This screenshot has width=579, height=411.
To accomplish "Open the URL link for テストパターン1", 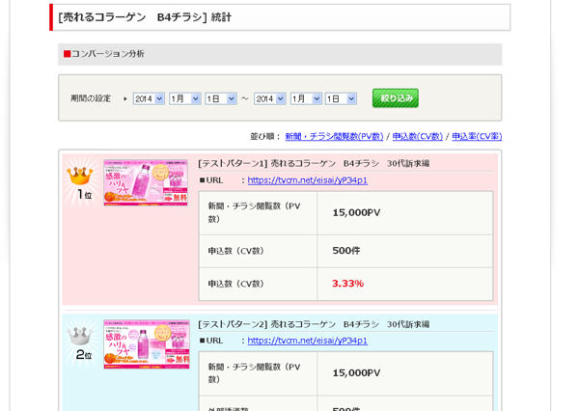I will [307, 180].
